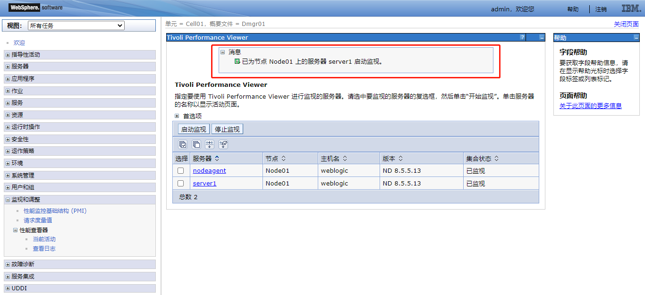This screenshot has height=295, width=645.
Task: Expand the 首选项 preferences section
Action: point(177,116)
